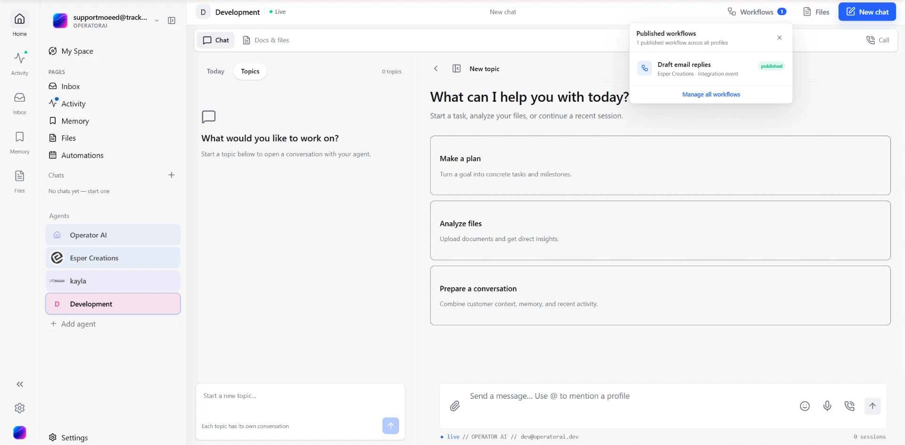Click Manage all workflows link
This screenshot has height=445, width=905.
[711, 94]
